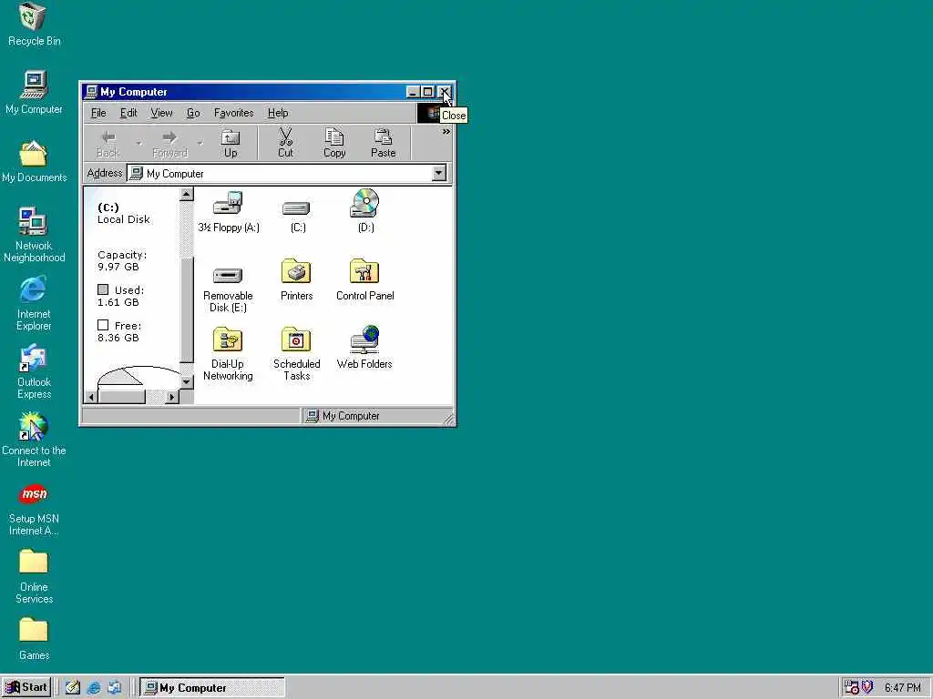
Task: Click the Paste toolbar button
Action: coord(384,144)
